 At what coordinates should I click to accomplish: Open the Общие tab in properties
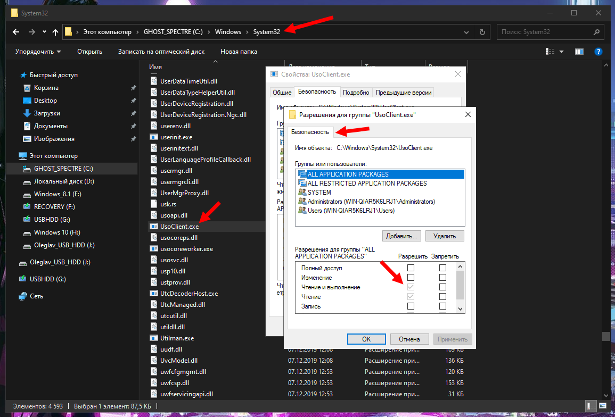[282, 93]
